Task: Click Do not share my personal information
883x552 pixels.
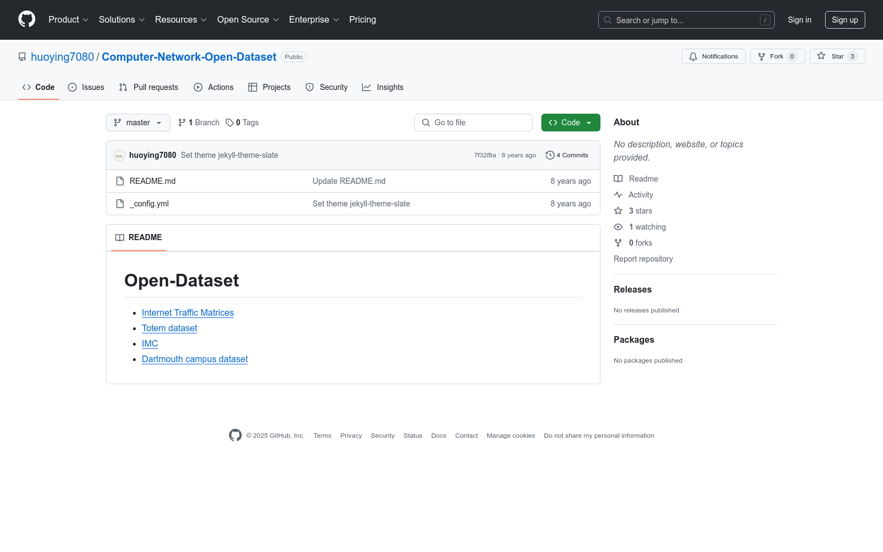Action: 599,436
